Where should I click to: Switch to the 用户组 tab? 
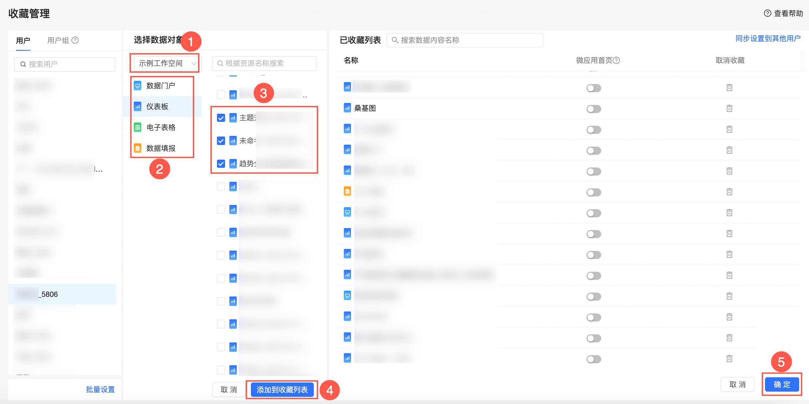coord(58,40)
